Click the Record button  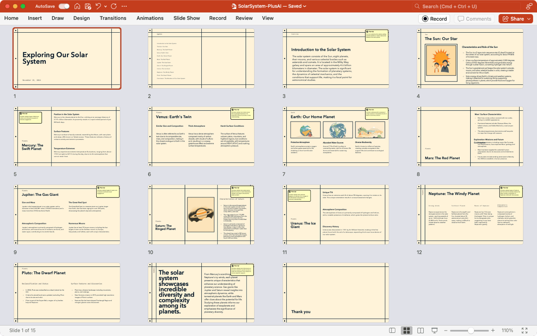pyautogui.click(x=434, y=19)
